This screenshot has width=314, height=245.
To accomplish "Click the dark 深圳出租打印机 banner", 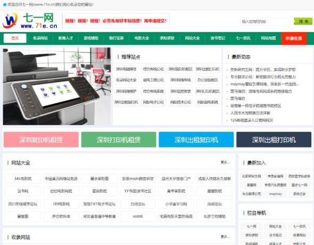I will coord(274,140).
